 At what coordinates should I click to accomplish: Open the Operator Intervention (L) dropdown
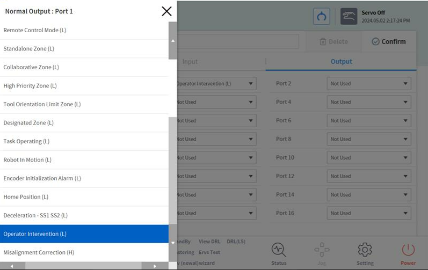tap(216, 84)
